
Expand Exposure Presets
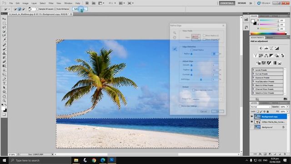[253, 77]
